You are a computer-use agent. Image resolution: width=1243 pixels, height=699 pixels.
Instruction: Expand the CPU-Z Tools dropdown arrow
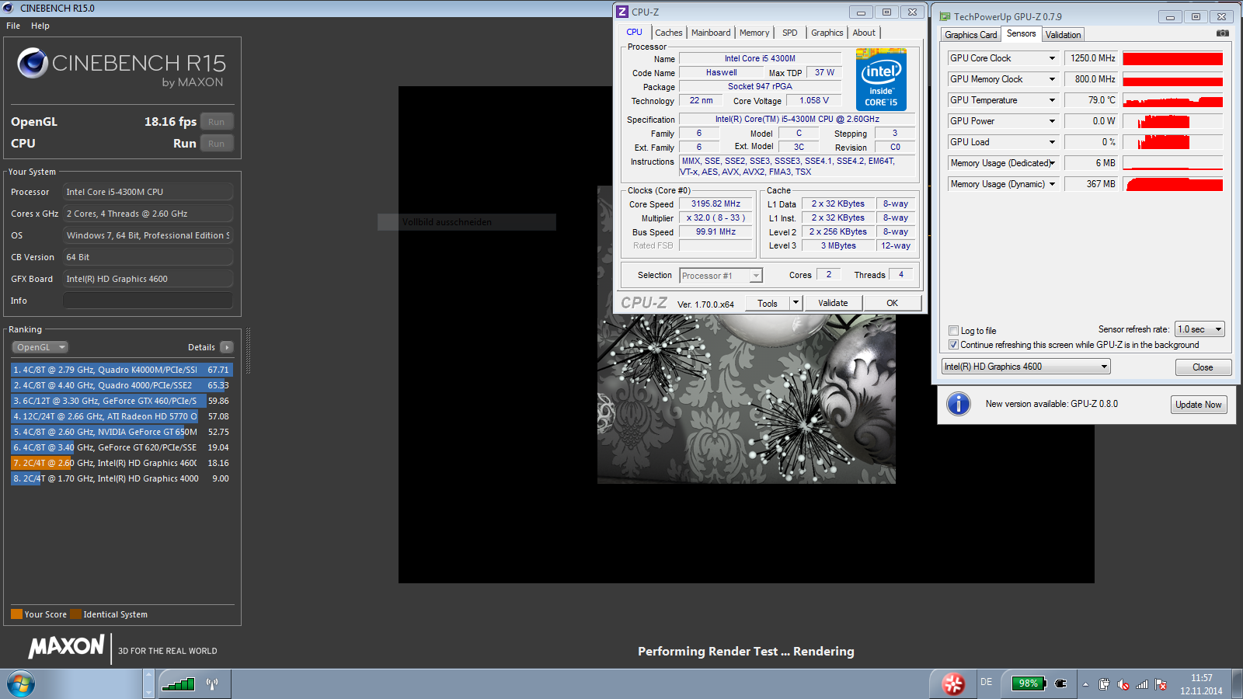(796, 303)
